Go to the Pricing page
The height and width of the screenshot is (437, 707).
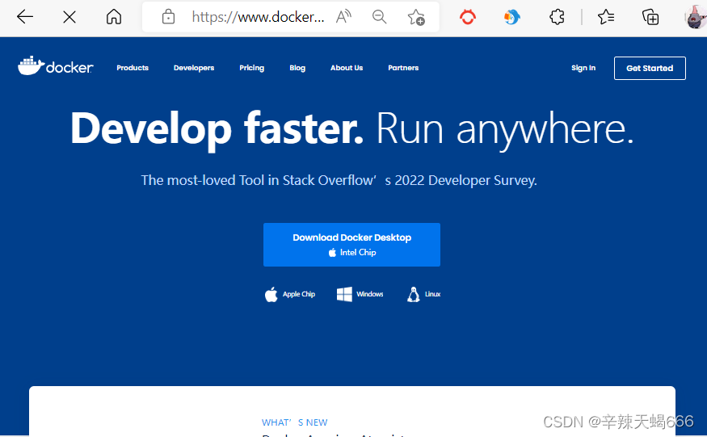pyautogui.click(x=251, y=68)
